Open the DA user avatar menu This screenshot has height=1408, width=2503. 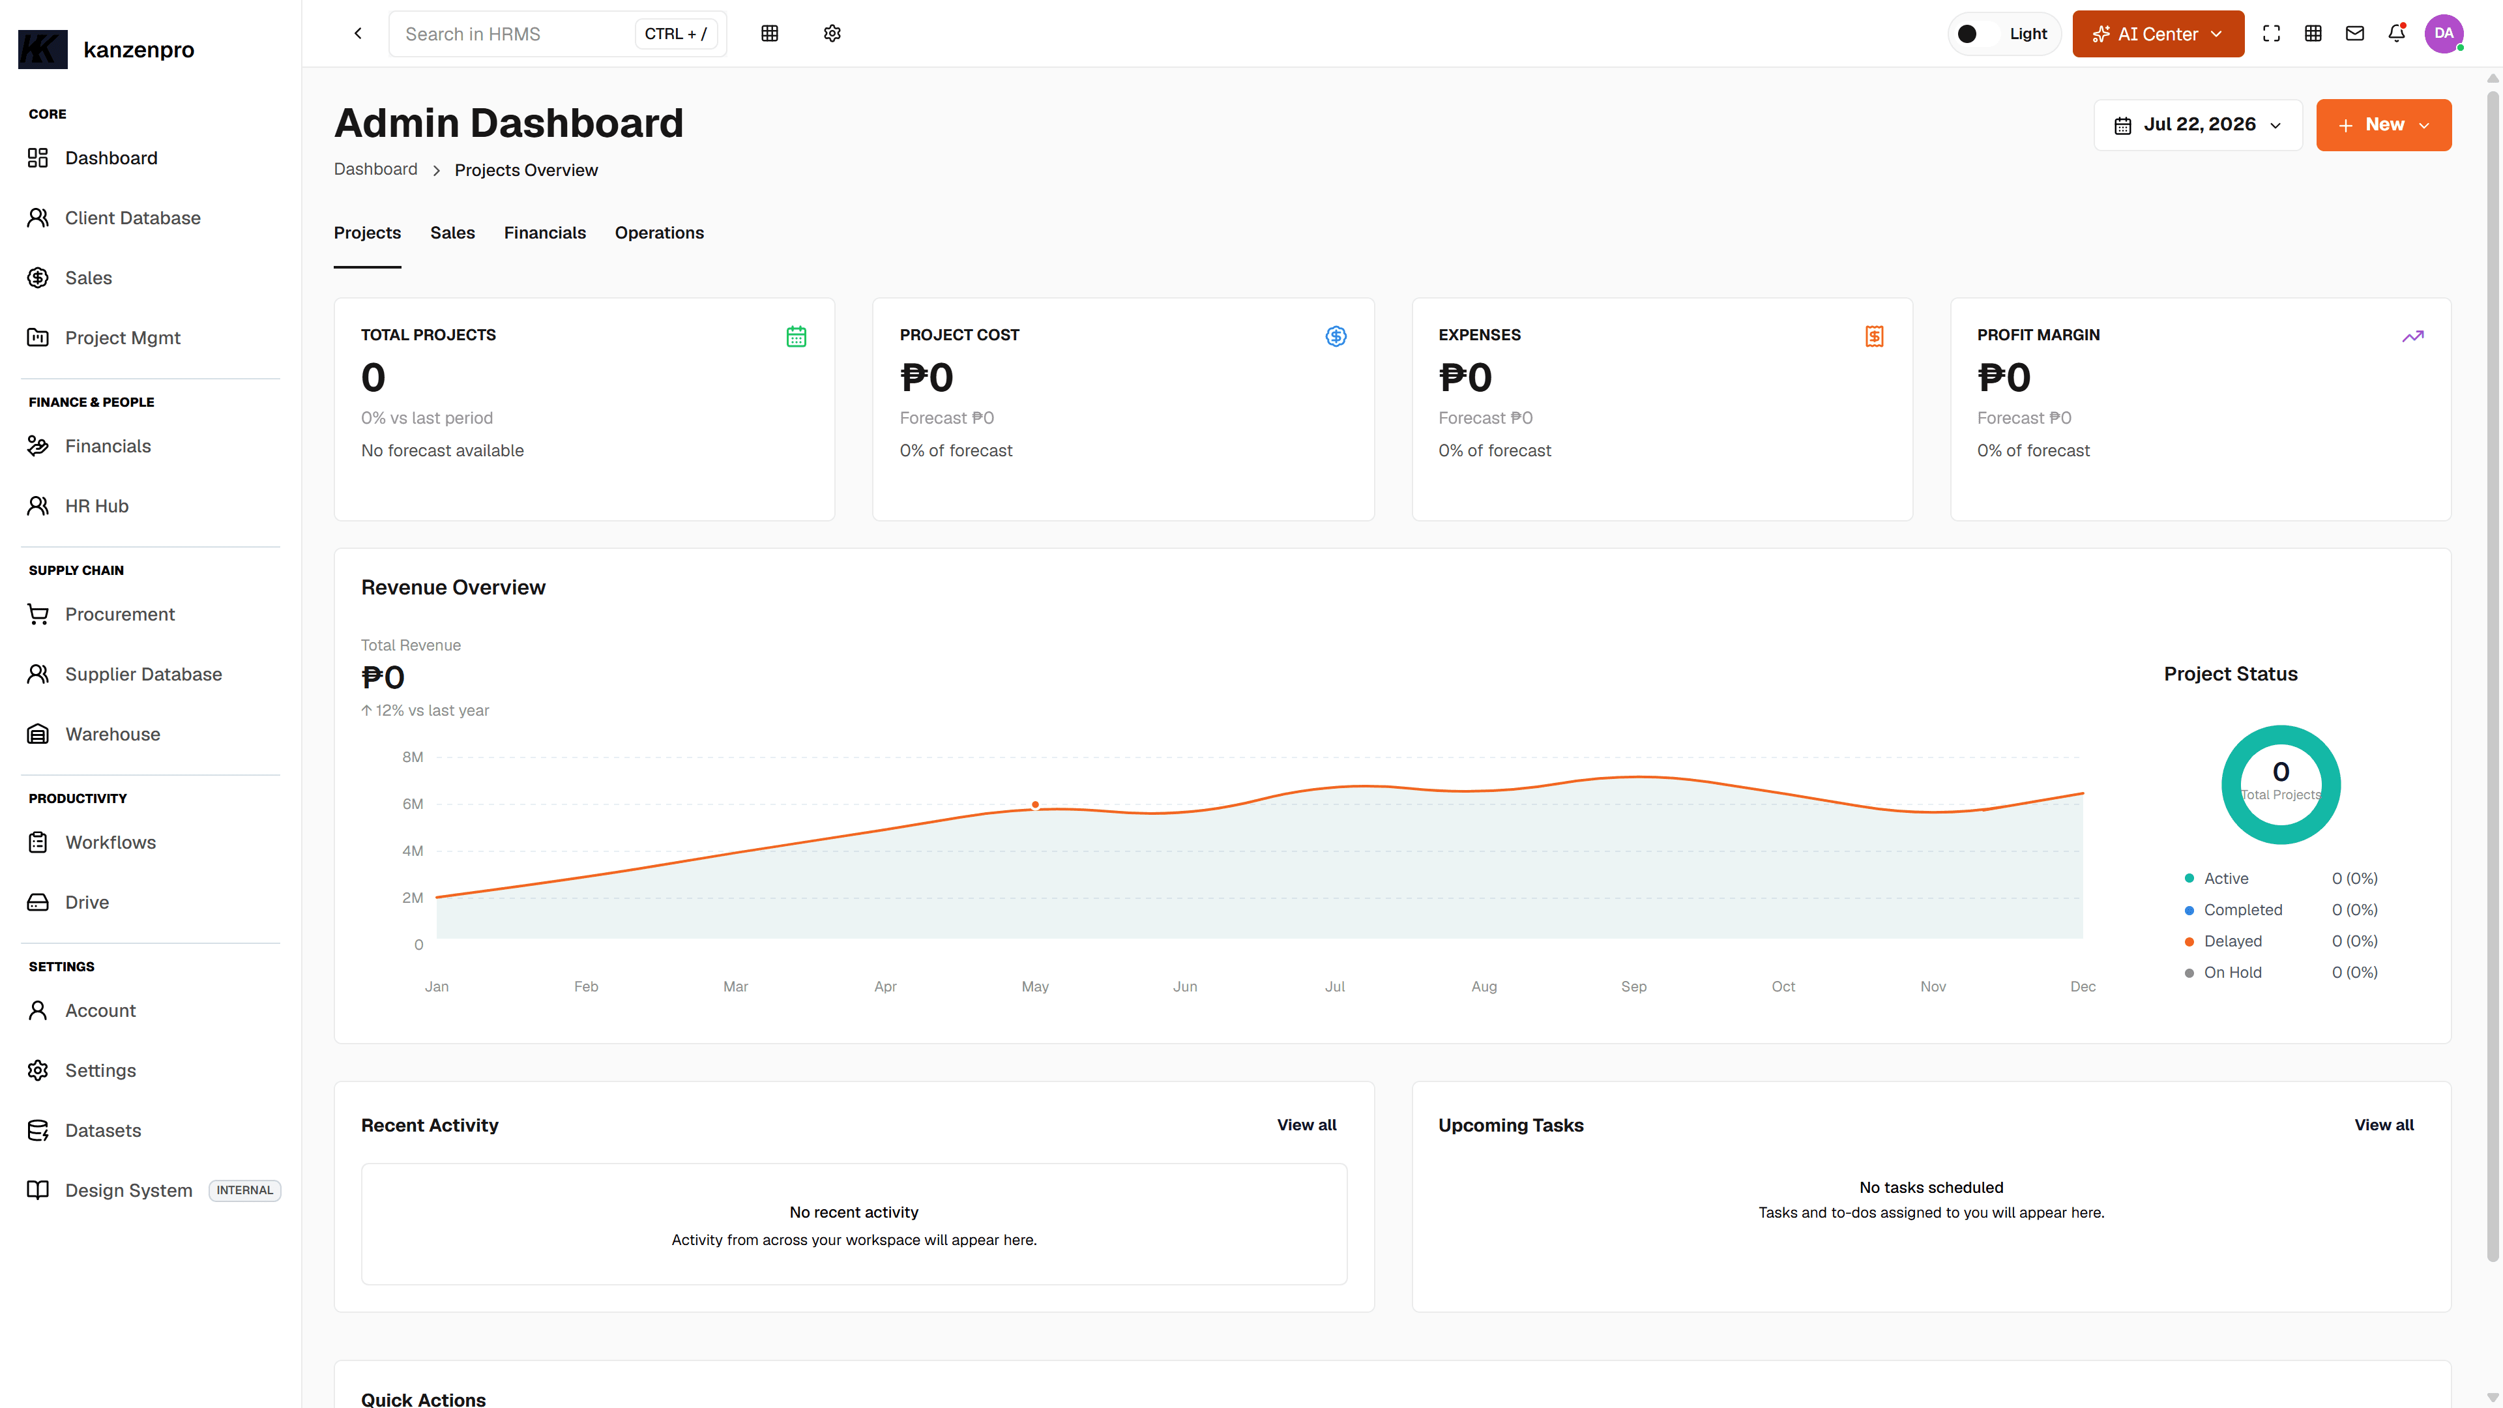click(x=2443, y=33)
